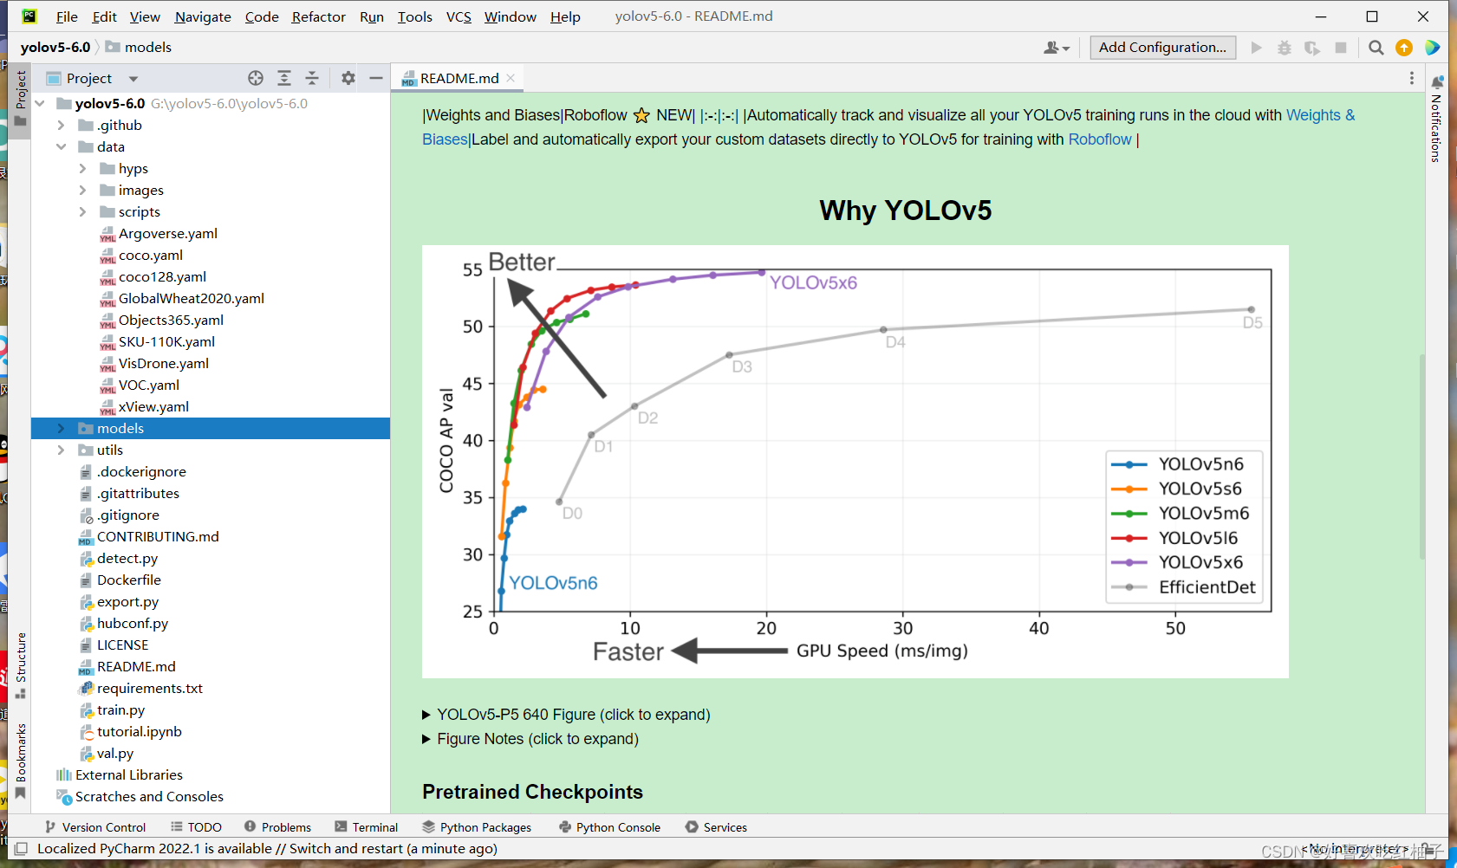
Task: Click the yolov5-6.0 breadcrumb
Action: click(55, 47)
